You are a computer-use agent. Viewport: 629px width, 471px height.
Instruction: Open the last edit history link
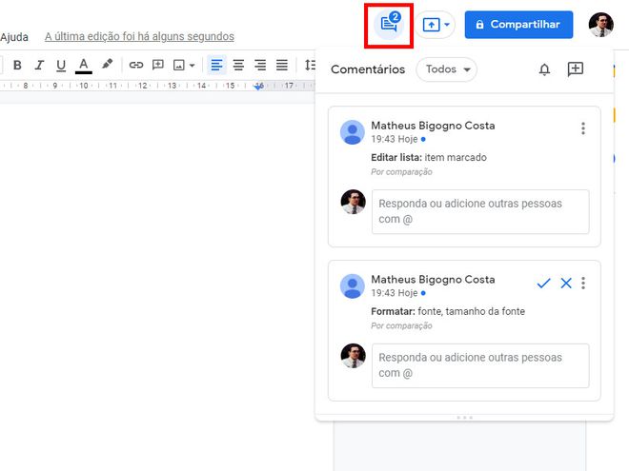coord(139,36)
